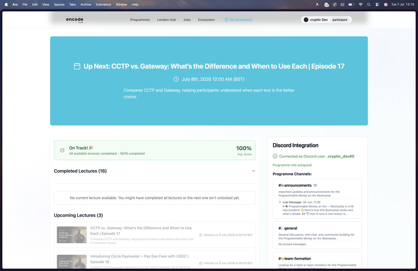418x271 pixels.
Task: Click the My Dashboard clipboard icon
Action: [x=226, y=20]
